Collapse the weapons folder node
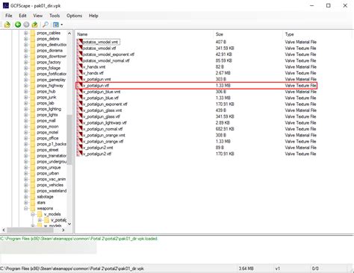 (x=26, y=208)
